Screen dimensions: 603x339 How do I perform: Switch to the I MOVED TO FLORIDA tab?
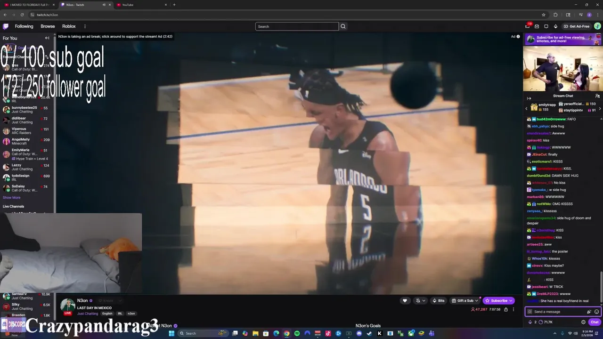click(x=29, y=5)
